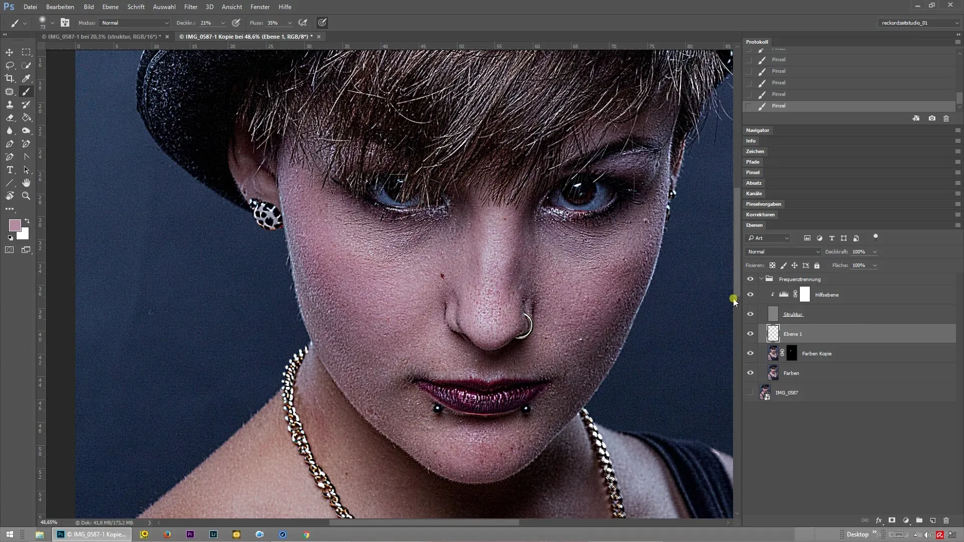Add layer mask at Ebenen bottom
Screen dimensions: 964x542
(x=892, y=520)
